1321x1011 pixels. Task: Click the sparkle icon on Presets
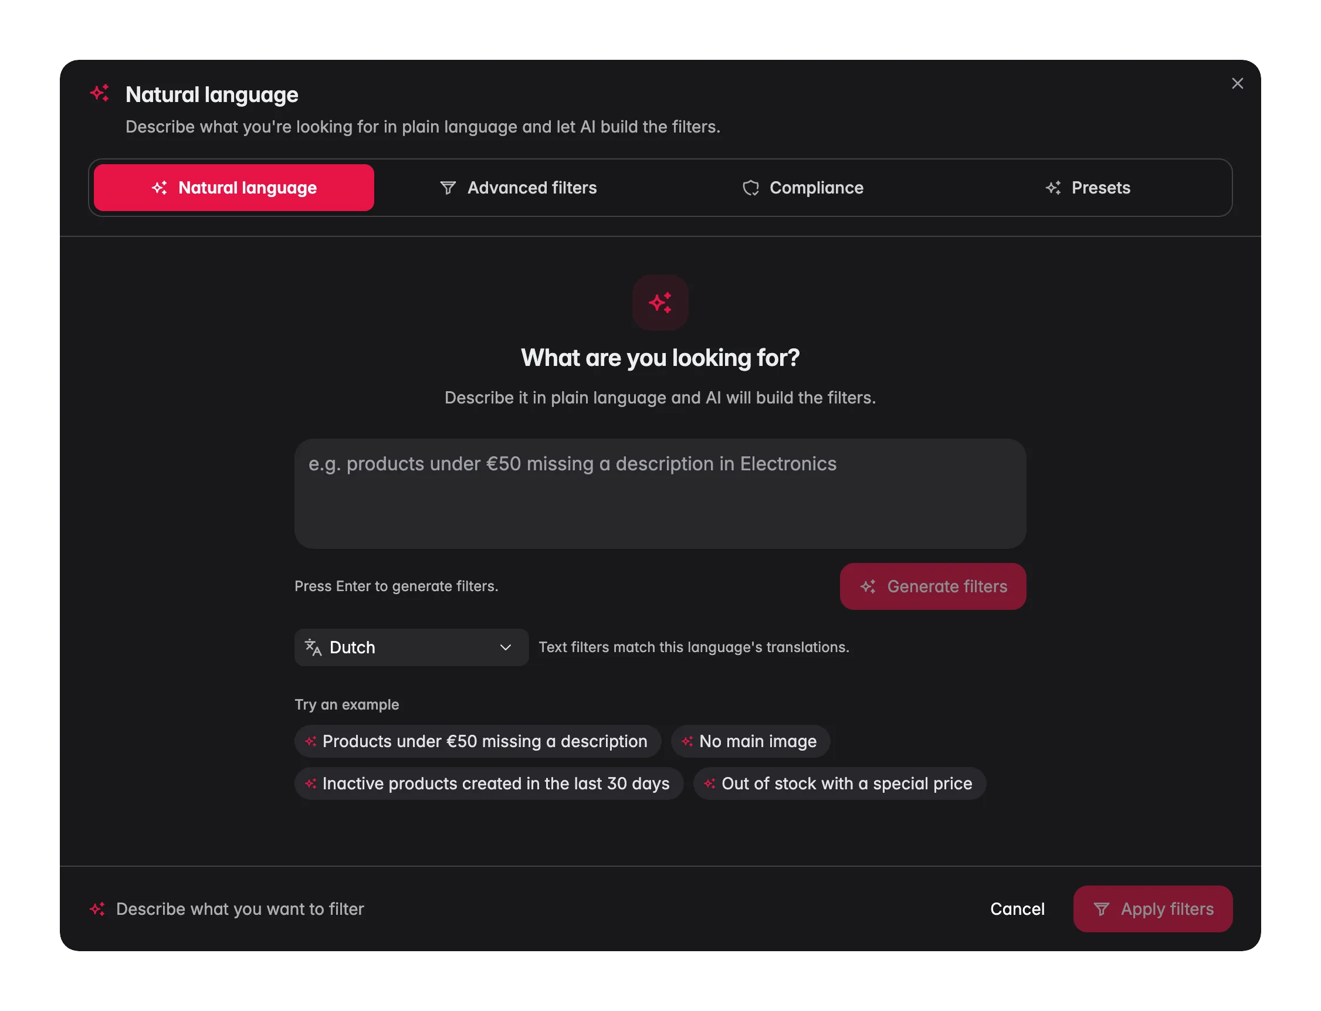point(1052,188)
